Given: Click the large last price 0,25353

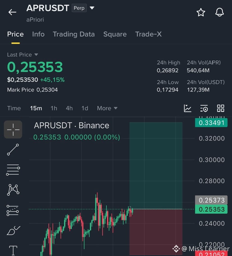Looking at the screenshot, I should [x=35, y=67].
